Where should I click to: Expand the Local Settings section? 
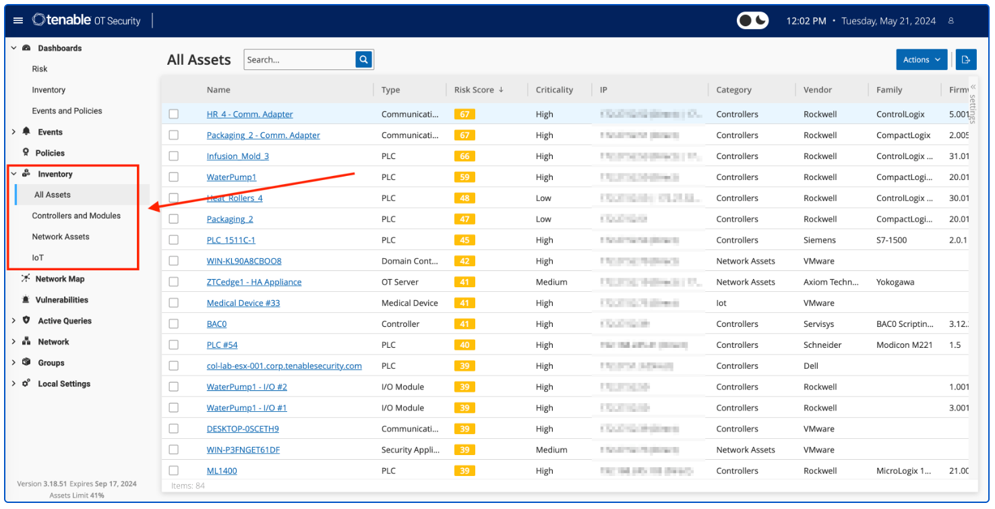point(13,384)
